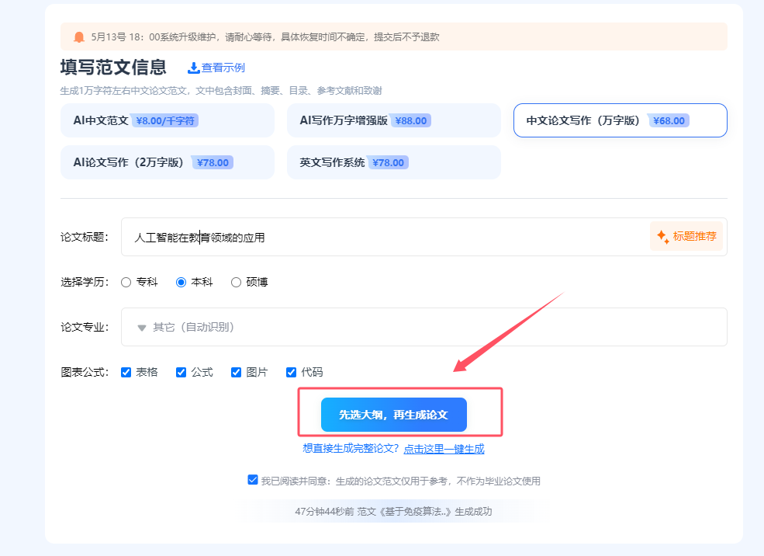Toggle the 图片 checkbox
The image size is (764, 556).
click(237, 373)
